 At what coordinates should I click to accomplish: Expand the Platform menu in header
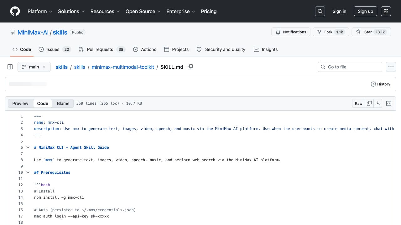pyautogui.click(x=40, y=11)
